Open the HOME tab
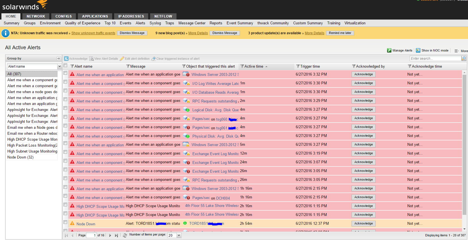 point(11,16)
